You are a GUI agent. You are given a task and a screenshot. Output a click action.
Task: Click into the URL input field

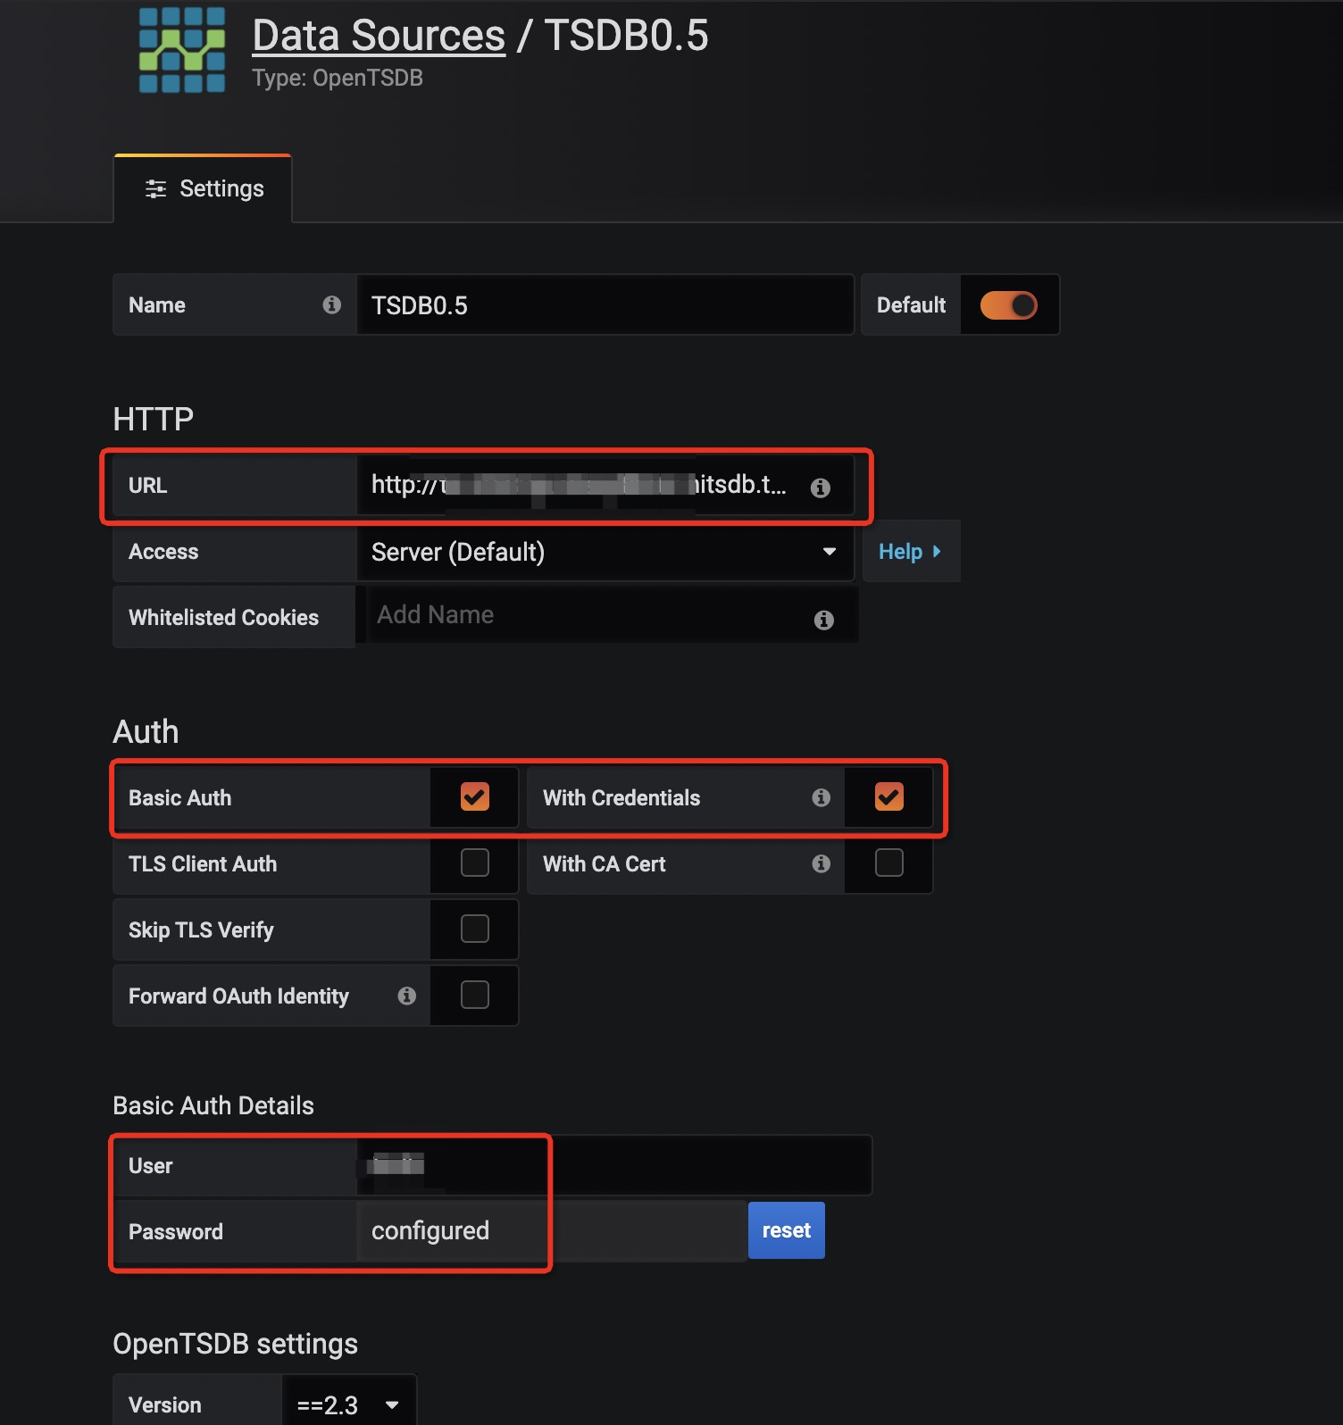(x=605, y=486)
